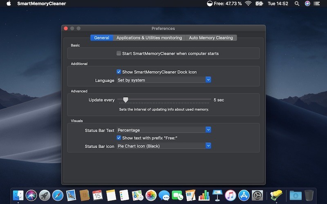Open Launchpad rocket icon in Dock

coord(45,195)
